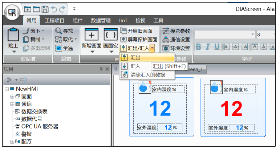Click the Paste (贴上) icon
The image size is (276, 147).
coord(13,36)
